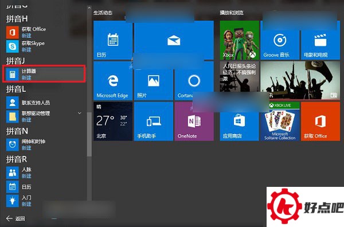Select the 入门 list entry text
This screenshot has width=344, height=227.
point(26,198)
